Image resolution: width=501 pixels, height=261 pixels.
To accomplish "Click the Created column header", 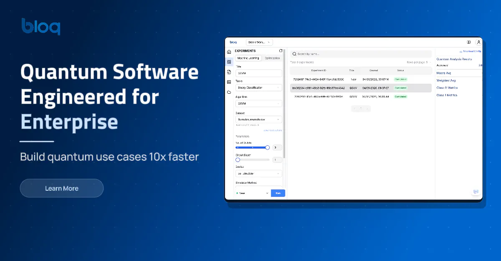I will pos(374,70).
